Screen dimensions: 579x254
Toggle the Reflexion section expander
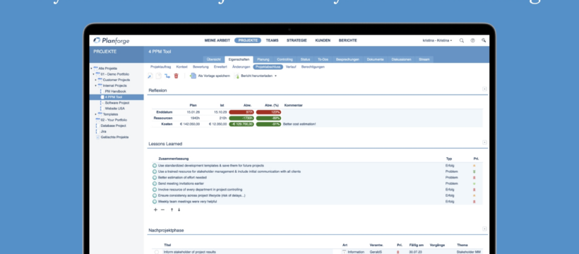click(484, 89)
